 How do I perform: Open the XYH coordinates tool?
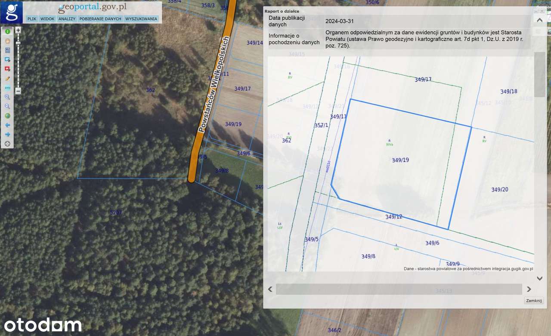click(7, 88)
